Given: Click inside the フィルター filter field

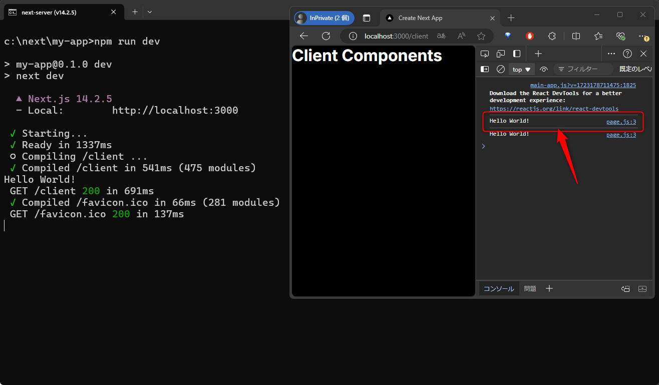Looking at the screenshot, I should click(x=583, y=69).
